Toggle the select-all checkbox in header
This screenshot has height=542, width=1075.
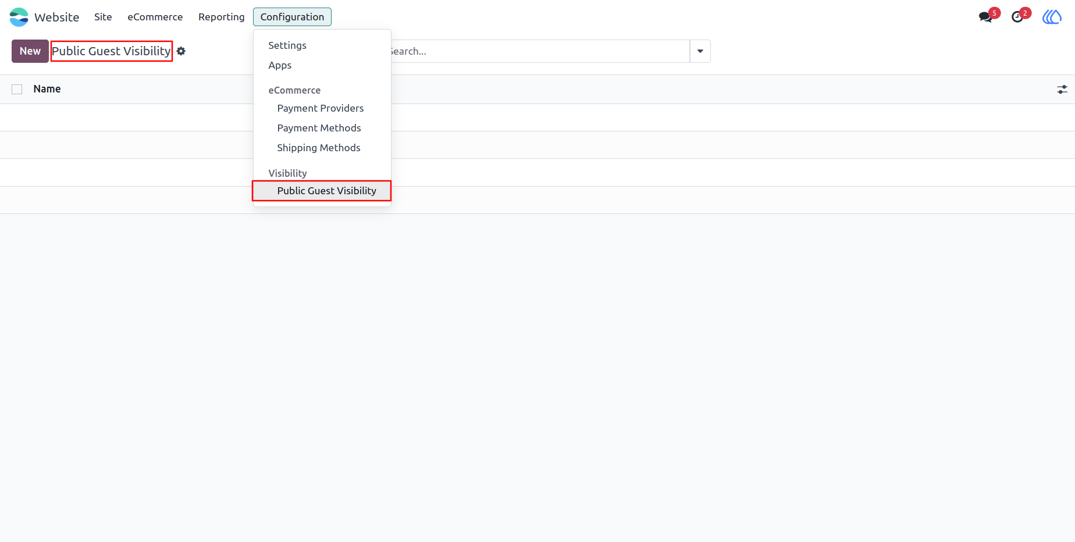(x=17, y=89)
